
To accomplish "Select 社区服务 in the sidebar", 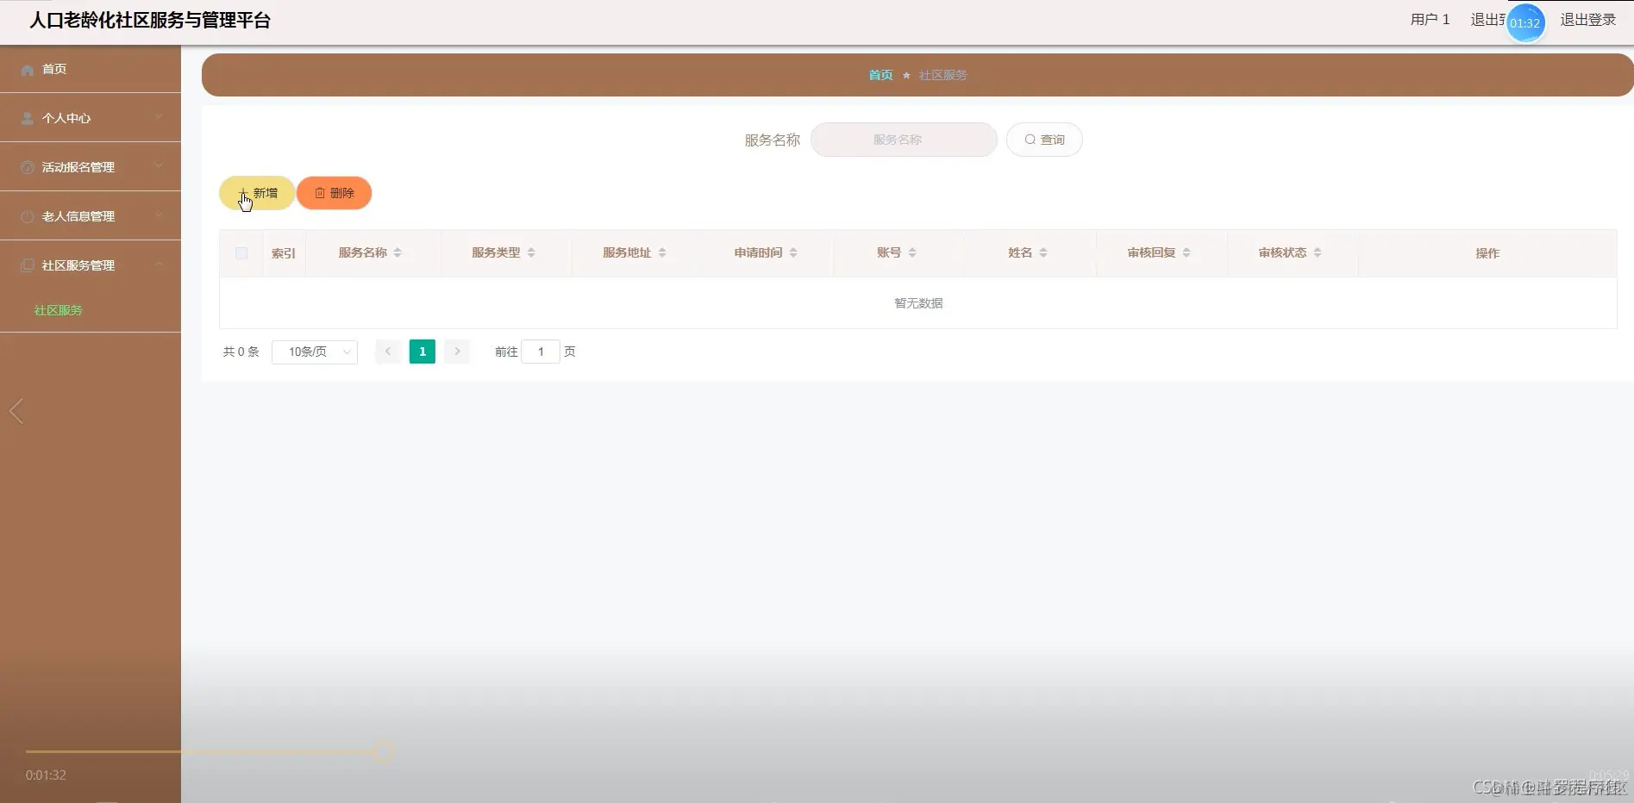I will pos(58,309).
